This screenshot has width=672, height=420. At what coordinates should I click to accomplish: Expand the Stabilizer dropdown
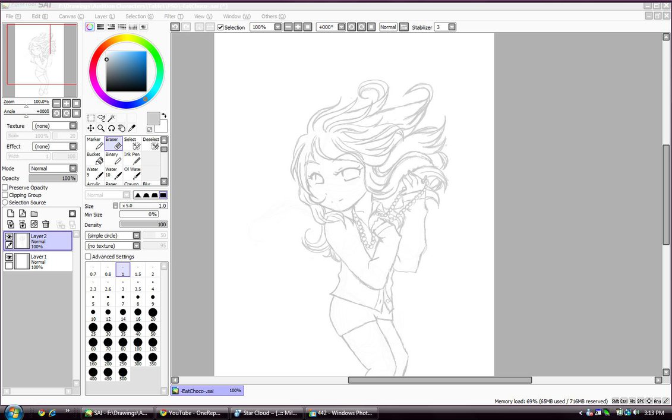tap(452, 27)
